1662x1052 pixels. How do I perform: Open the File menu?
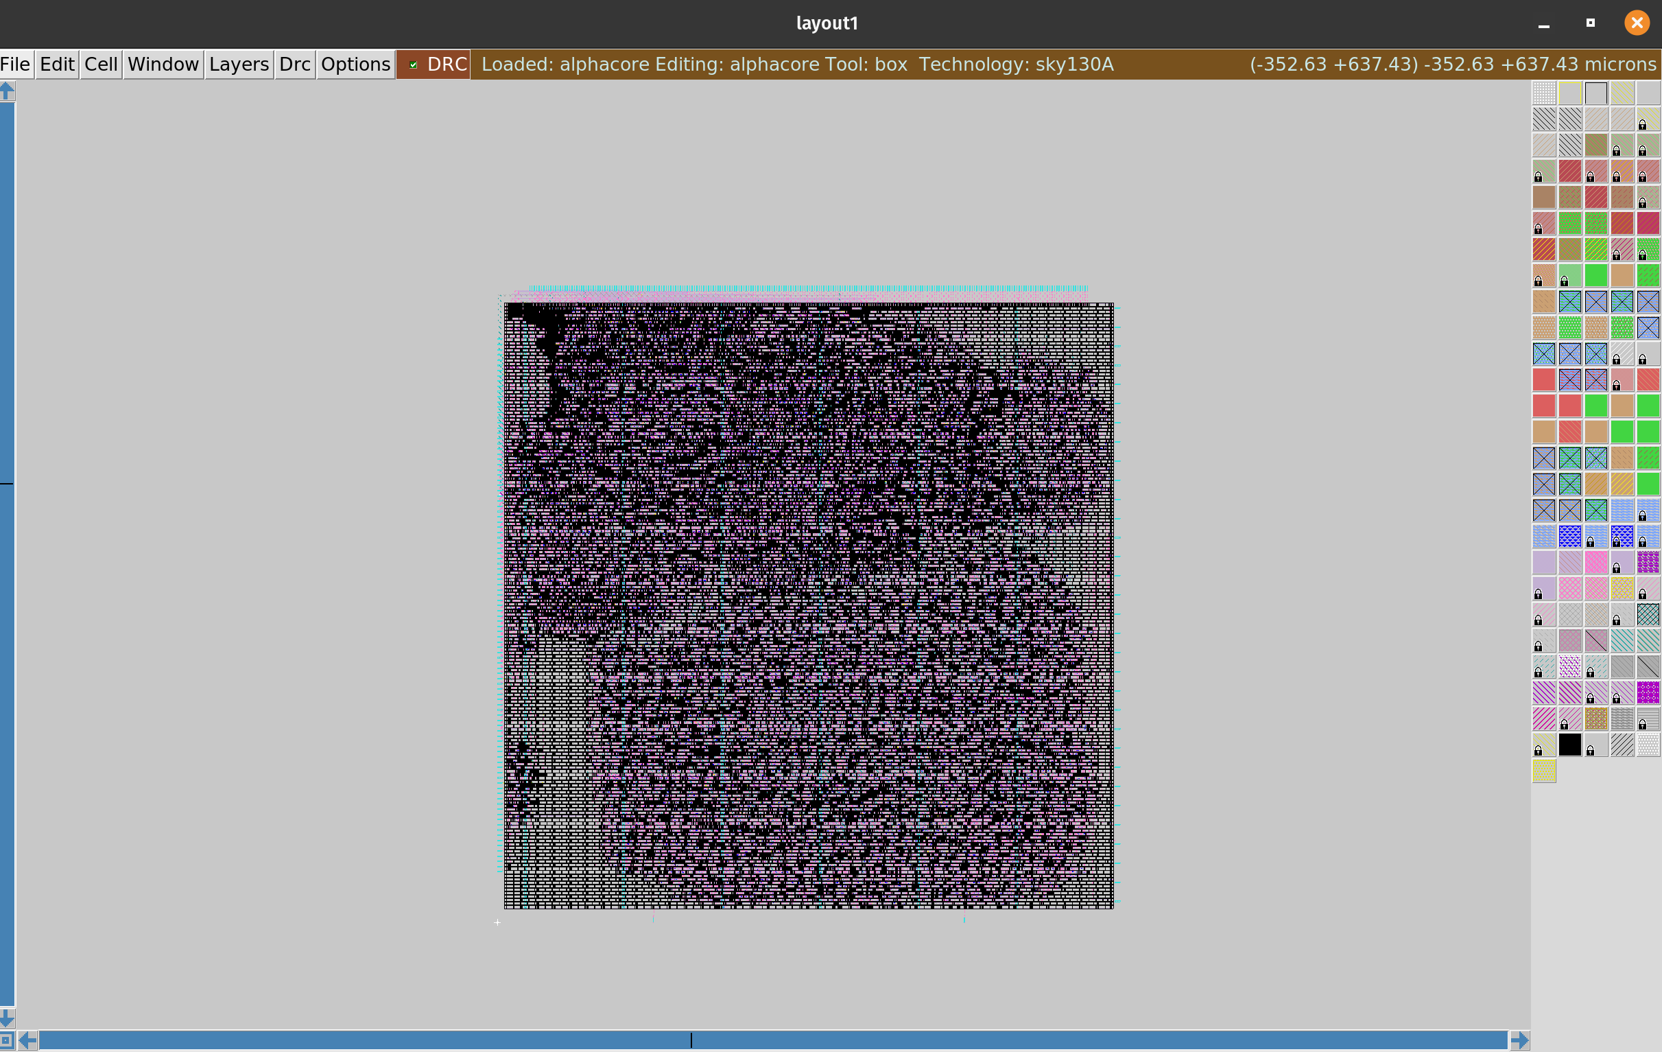point(15,65)
